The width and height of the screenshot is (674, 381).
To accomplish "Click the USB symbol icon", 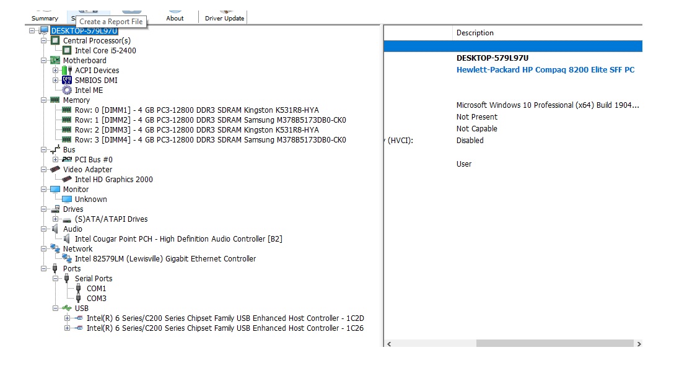I will (x=67, y=309).
